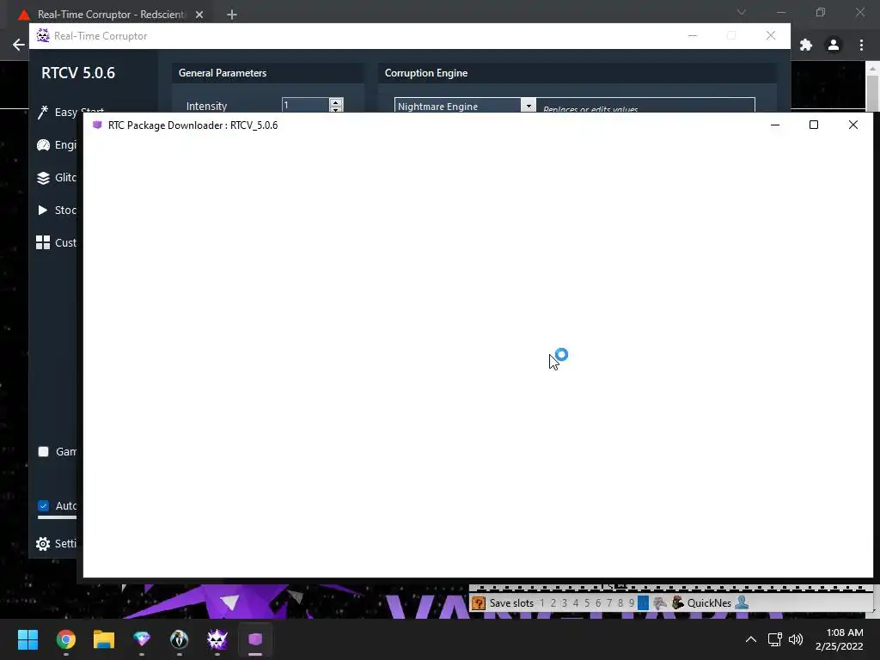This screenshot has width=880, height=660.
Task: Click the Intensity value field
Action: click(305, 105)
